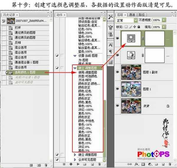The width and height of the screenshot is (177, 168).
Task: Collapse the highlighted 建立 调整图层 action step
Action: pos(75,68)
